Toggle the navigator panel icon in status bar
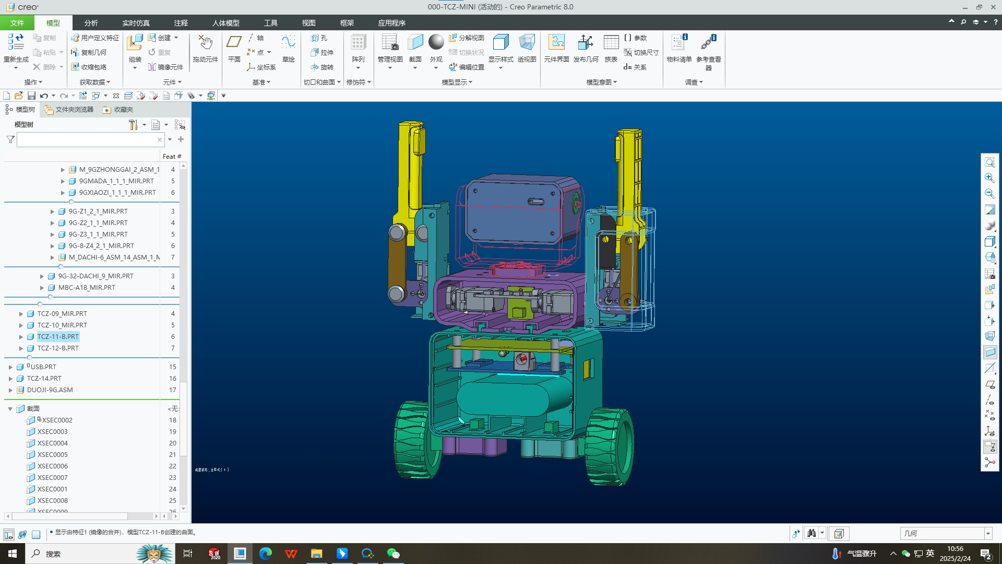 click(9, 534)
